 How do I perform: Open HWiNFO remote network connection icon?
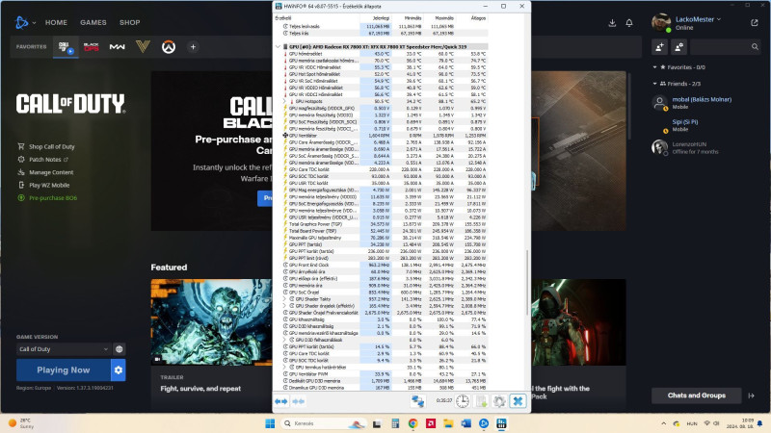tap(417, 401)
